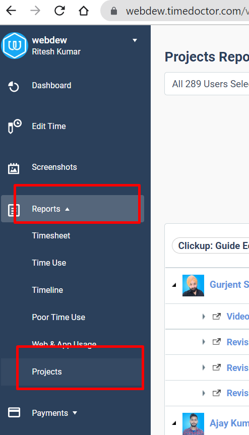Click the browser back arrow

[11, 11]
